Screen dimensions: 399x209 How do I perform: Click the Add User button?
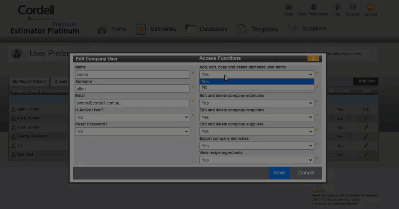coord(366,81)
